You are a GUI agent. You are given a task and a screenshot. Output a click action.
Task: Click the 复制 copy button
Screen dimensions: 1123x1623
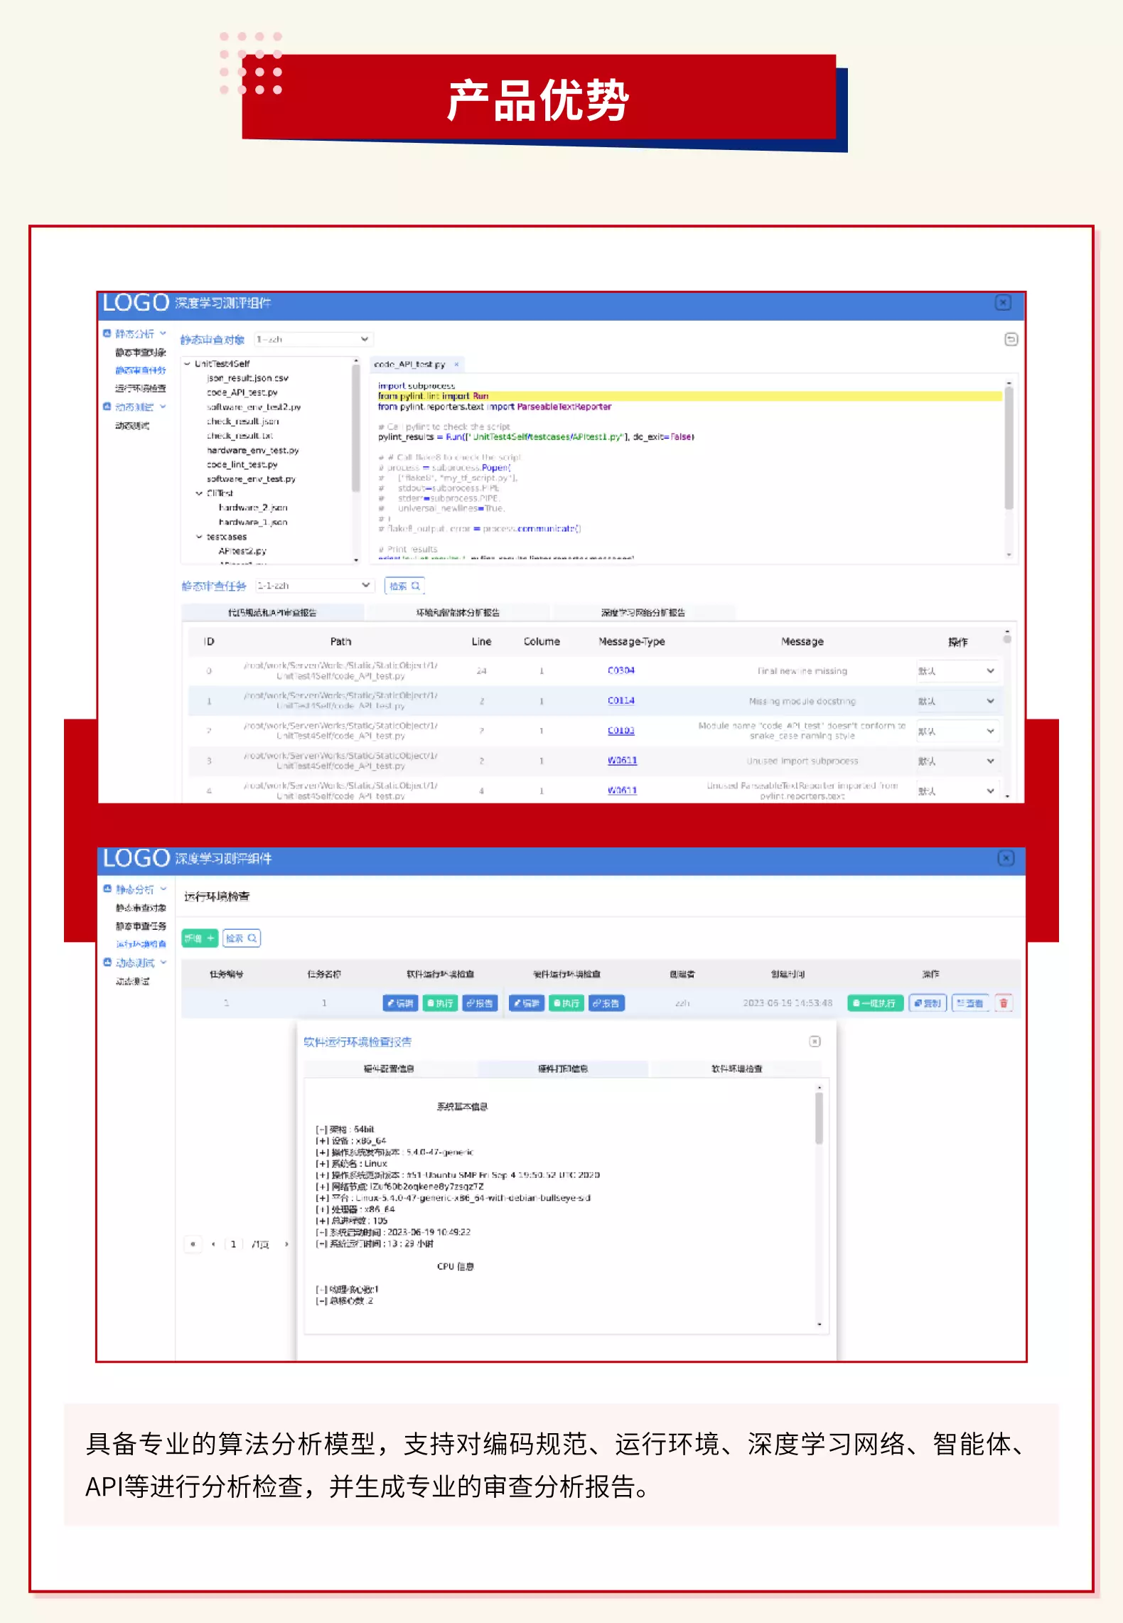click(x=928, y=1003)
